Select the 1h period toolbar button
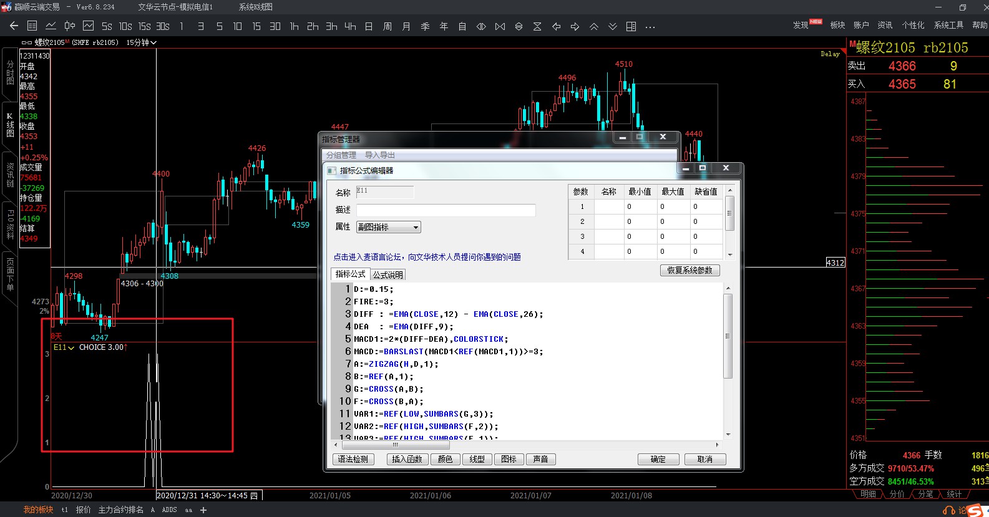Image resolution: width=989 pixels, height=517 pixels. pyautogui.click(x=294, y=26)
